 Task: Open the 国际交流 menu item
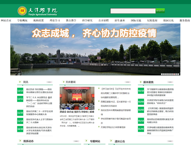[136, 20]
